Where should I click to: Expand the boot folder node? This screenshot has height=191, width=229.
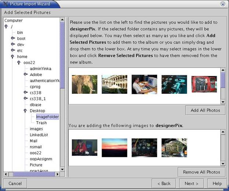(12, 38)
